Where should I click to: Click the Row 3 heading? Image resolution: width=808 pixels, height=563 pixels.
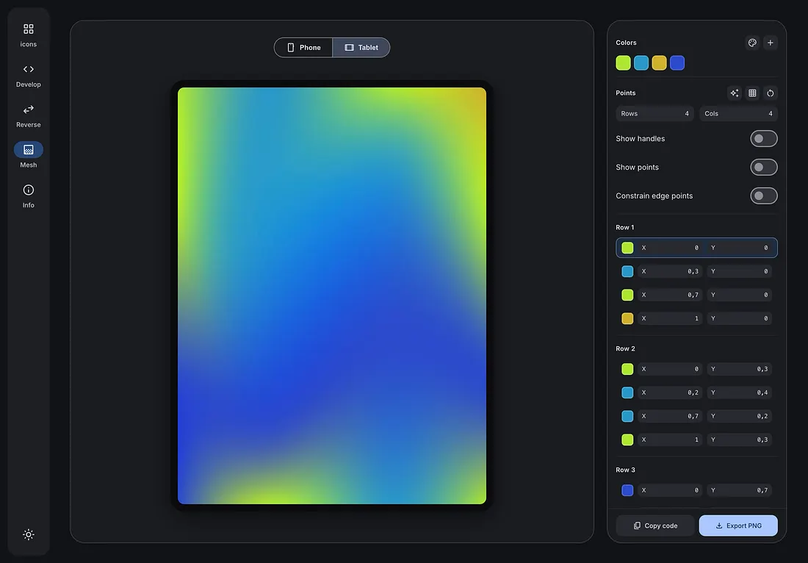click(626, 470)
